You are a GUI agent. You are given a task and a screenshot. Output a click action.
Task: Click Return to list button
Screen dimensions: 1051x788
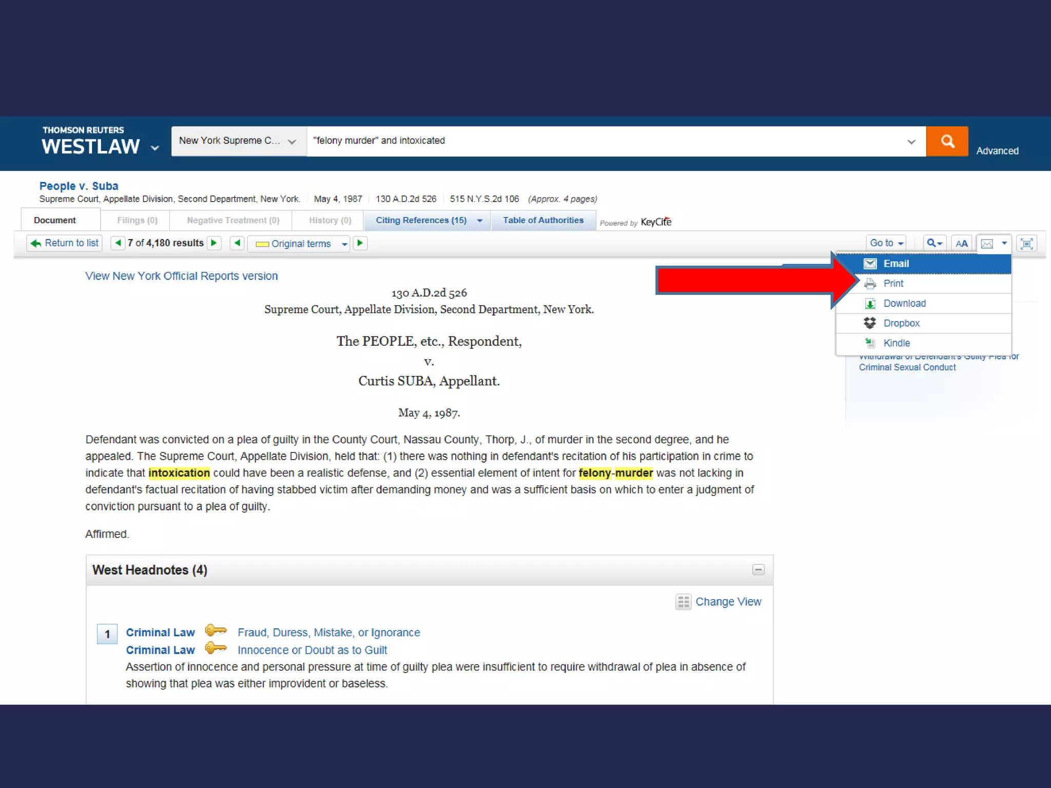point(65,243)
